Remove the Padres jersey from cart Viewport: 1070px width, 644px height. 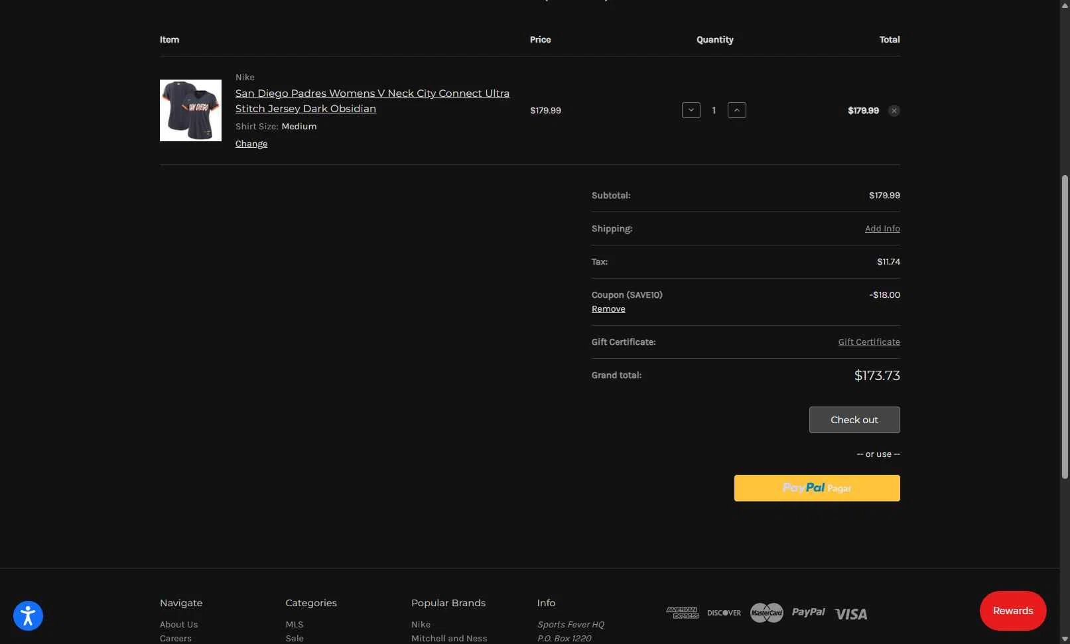point(894,111)
